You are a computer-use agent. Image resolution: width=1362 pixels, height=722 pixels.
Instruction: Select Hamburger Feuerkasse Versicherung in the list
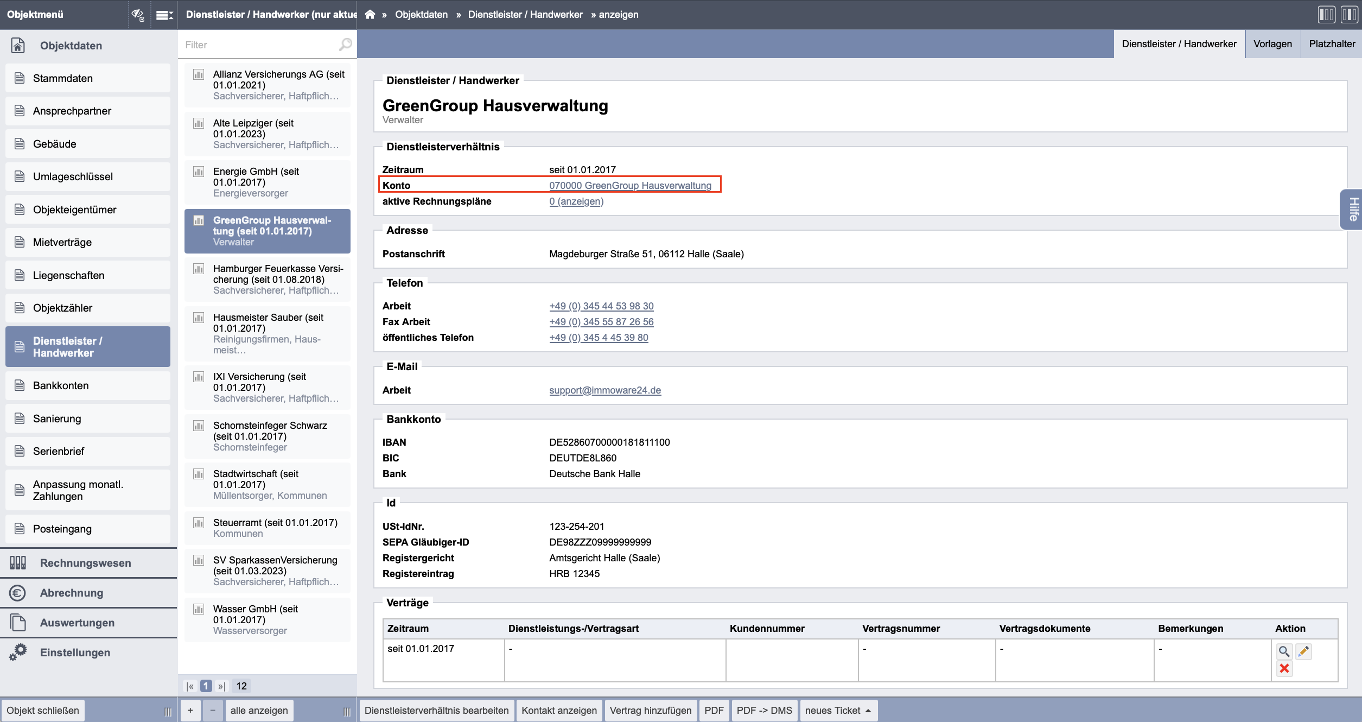[x=268, y=280]
